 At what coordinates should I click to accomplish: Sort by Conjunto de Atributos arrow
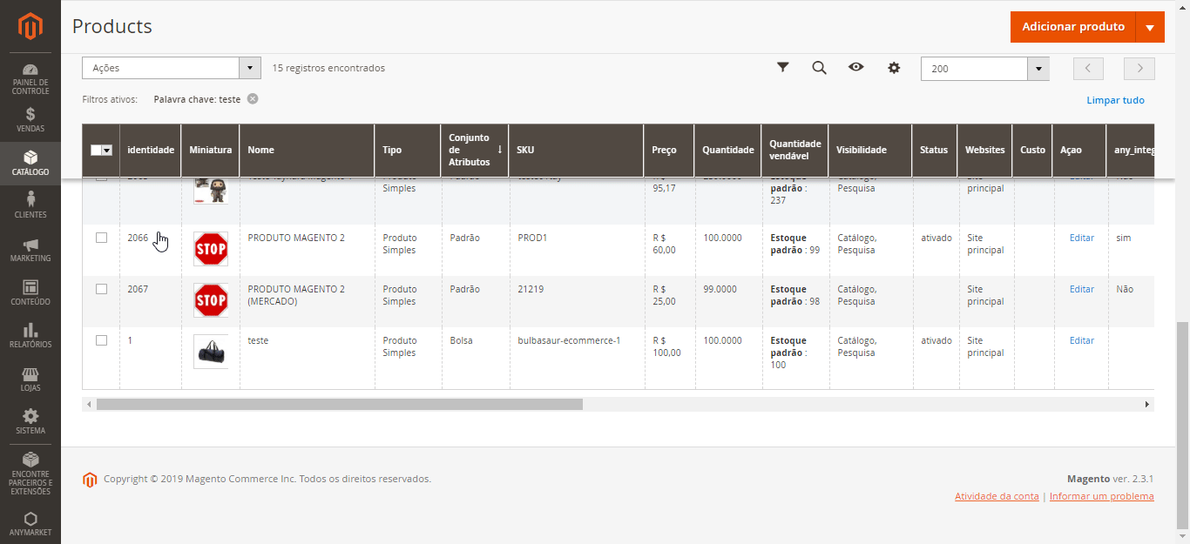pyautogui.click(x=499, y=149)
